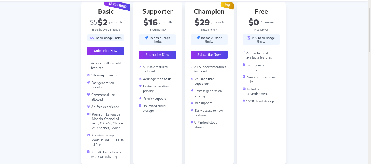
Task: Click chart icon next to 10x usage
Action: [89, 75]
